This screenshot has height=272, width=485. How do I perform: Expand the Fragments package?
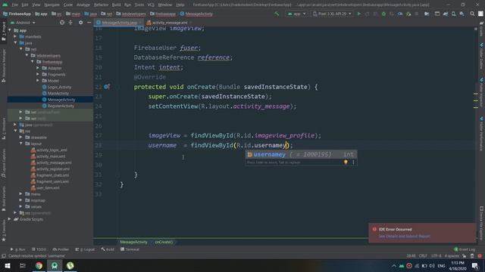pyautogui.click(x=38, y=74)
